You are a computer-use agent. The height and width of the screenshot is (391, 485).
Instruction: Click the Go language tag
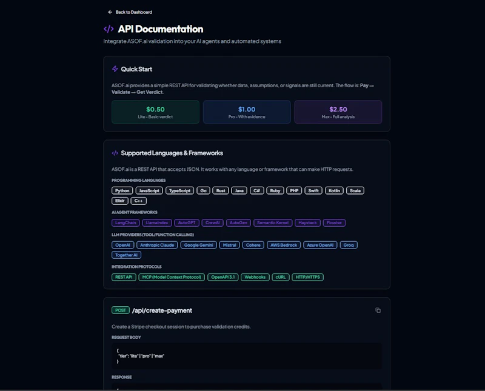click(x=203, y=190)
